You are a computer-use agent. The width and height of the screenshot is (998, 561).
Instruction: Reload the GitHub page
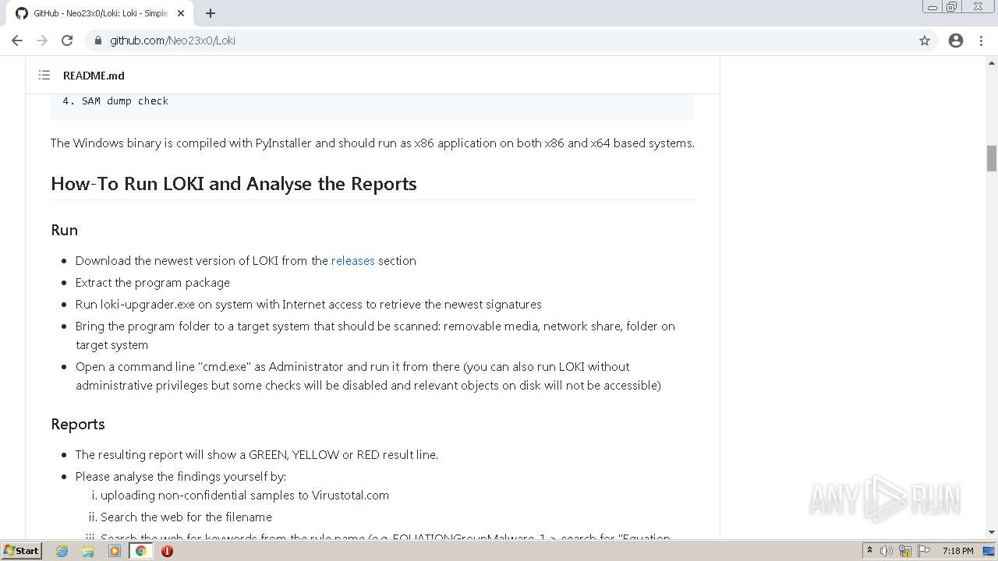click(x=67, y=41)
